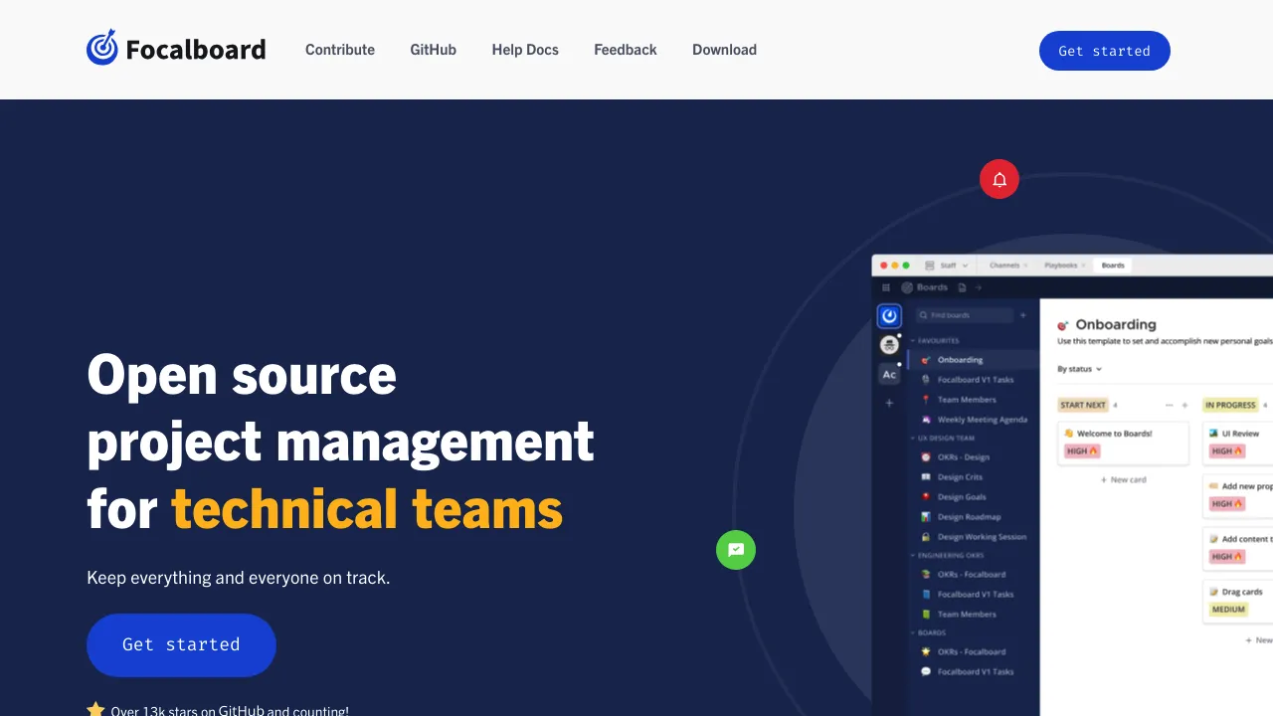Click the HIGH priority badge on Welcome to Boards
Screen dimensions: 1273x716
[1082, 450]
